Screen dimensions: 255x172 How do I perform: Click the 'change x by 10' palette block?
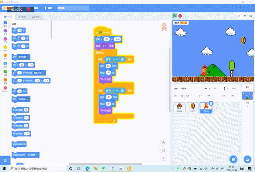(x=20, y=110)
